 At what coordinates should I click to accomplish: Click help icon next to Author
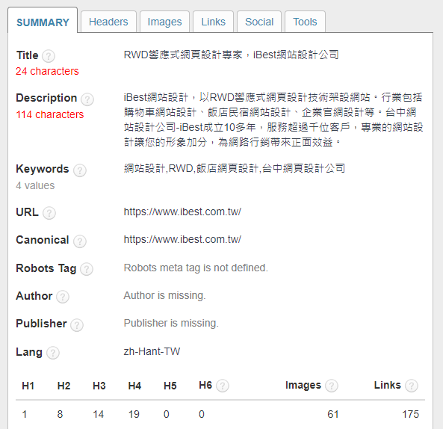click(63, 297)
